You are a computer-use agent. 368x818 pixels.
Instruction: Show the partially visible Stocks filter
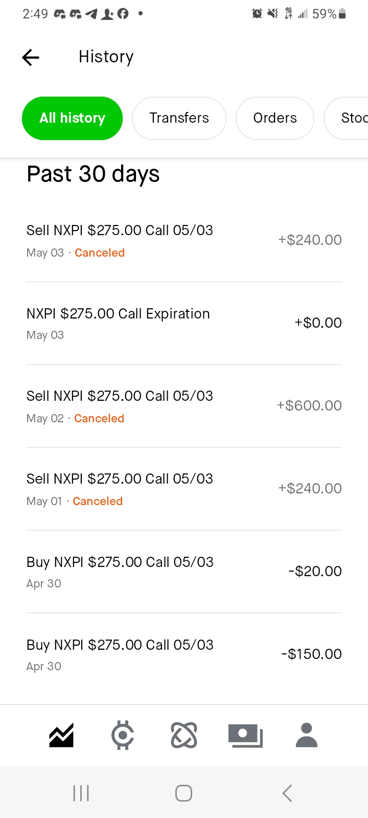353,118
